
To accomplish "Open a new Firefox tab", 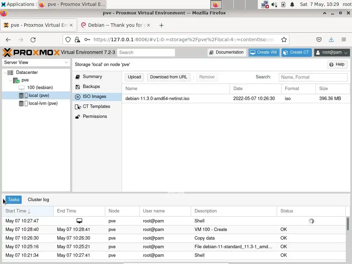I will click(x=161, y=25).
